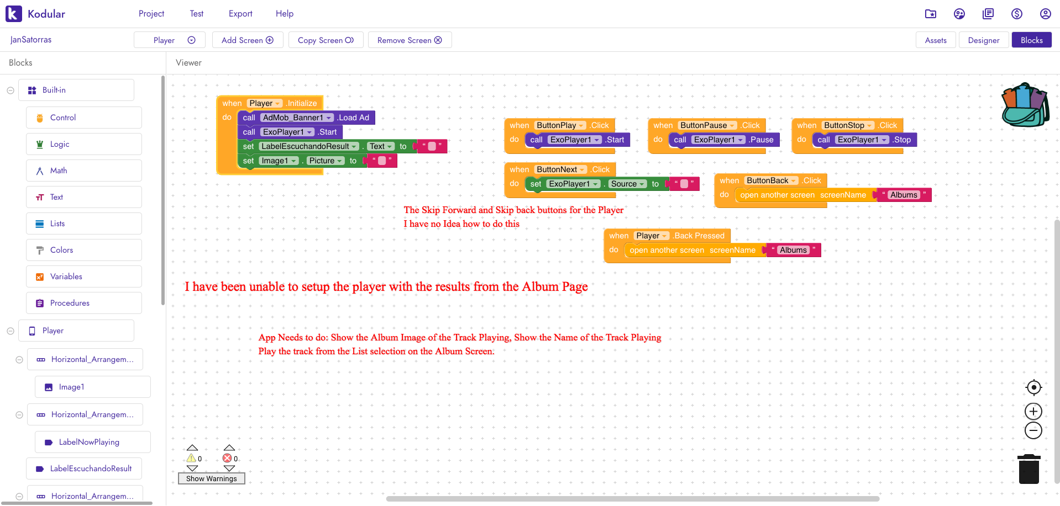Image resolution: width=1060 pixels, height=506 pixels.
Task: Click the Show Warnings button
Action: 211,478
